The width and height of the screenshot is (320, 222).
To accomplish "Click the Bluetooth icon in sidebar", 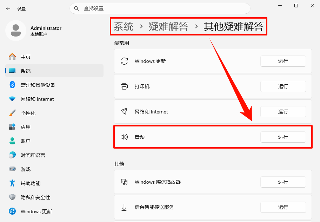I will [x=12, y=85].
